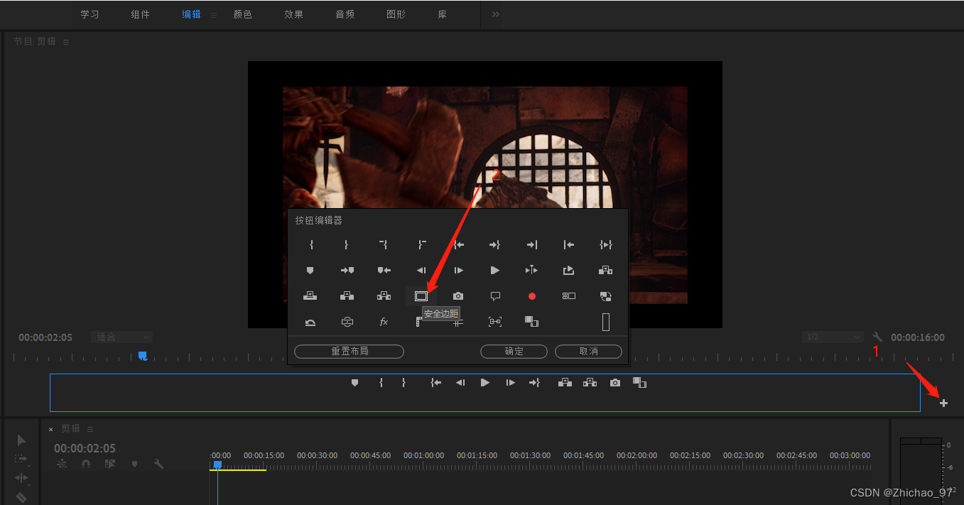Choose Go to In icon in button editor
The image size is (964, 505).
[458, 244]
